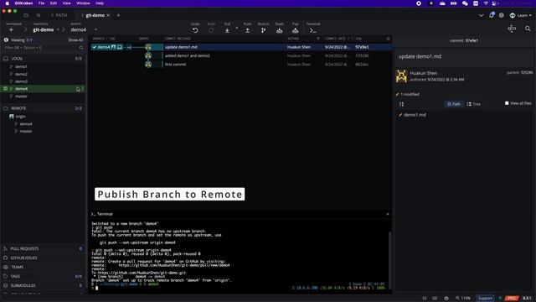Click the Huakun Shen avatar in commit details

click(x=402, y=76)
